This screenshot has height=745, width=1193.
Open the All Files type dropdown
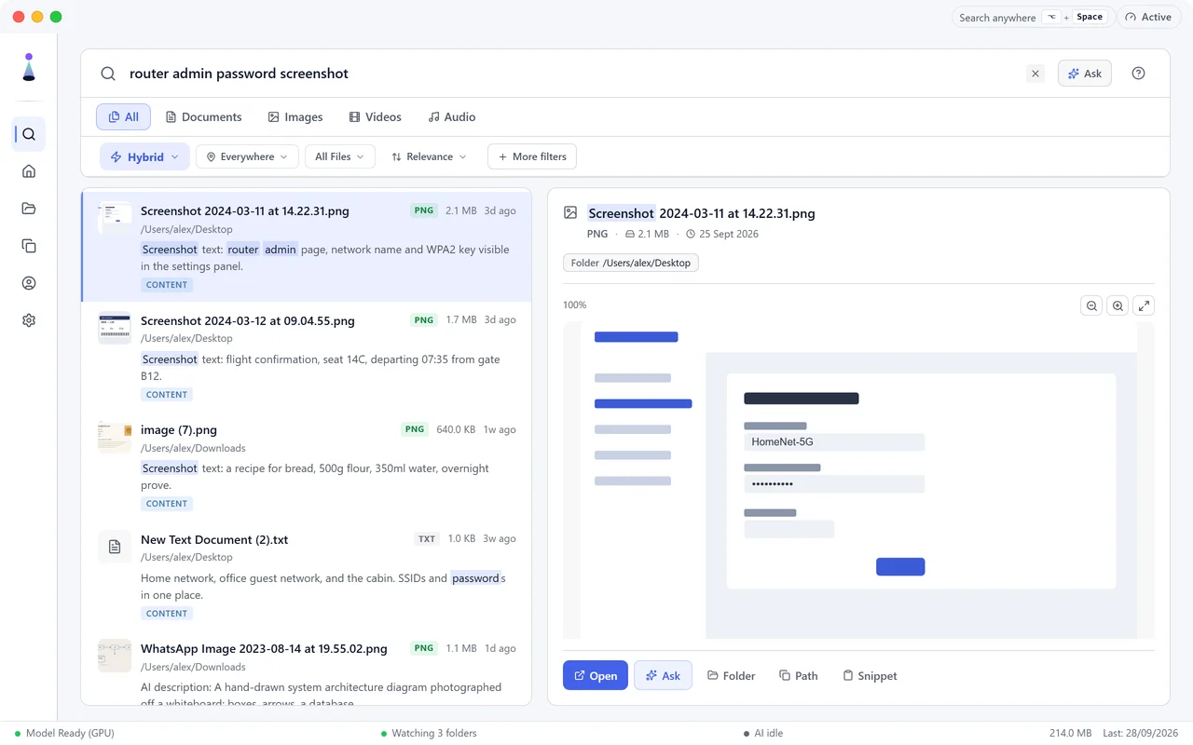coord(340,156)
